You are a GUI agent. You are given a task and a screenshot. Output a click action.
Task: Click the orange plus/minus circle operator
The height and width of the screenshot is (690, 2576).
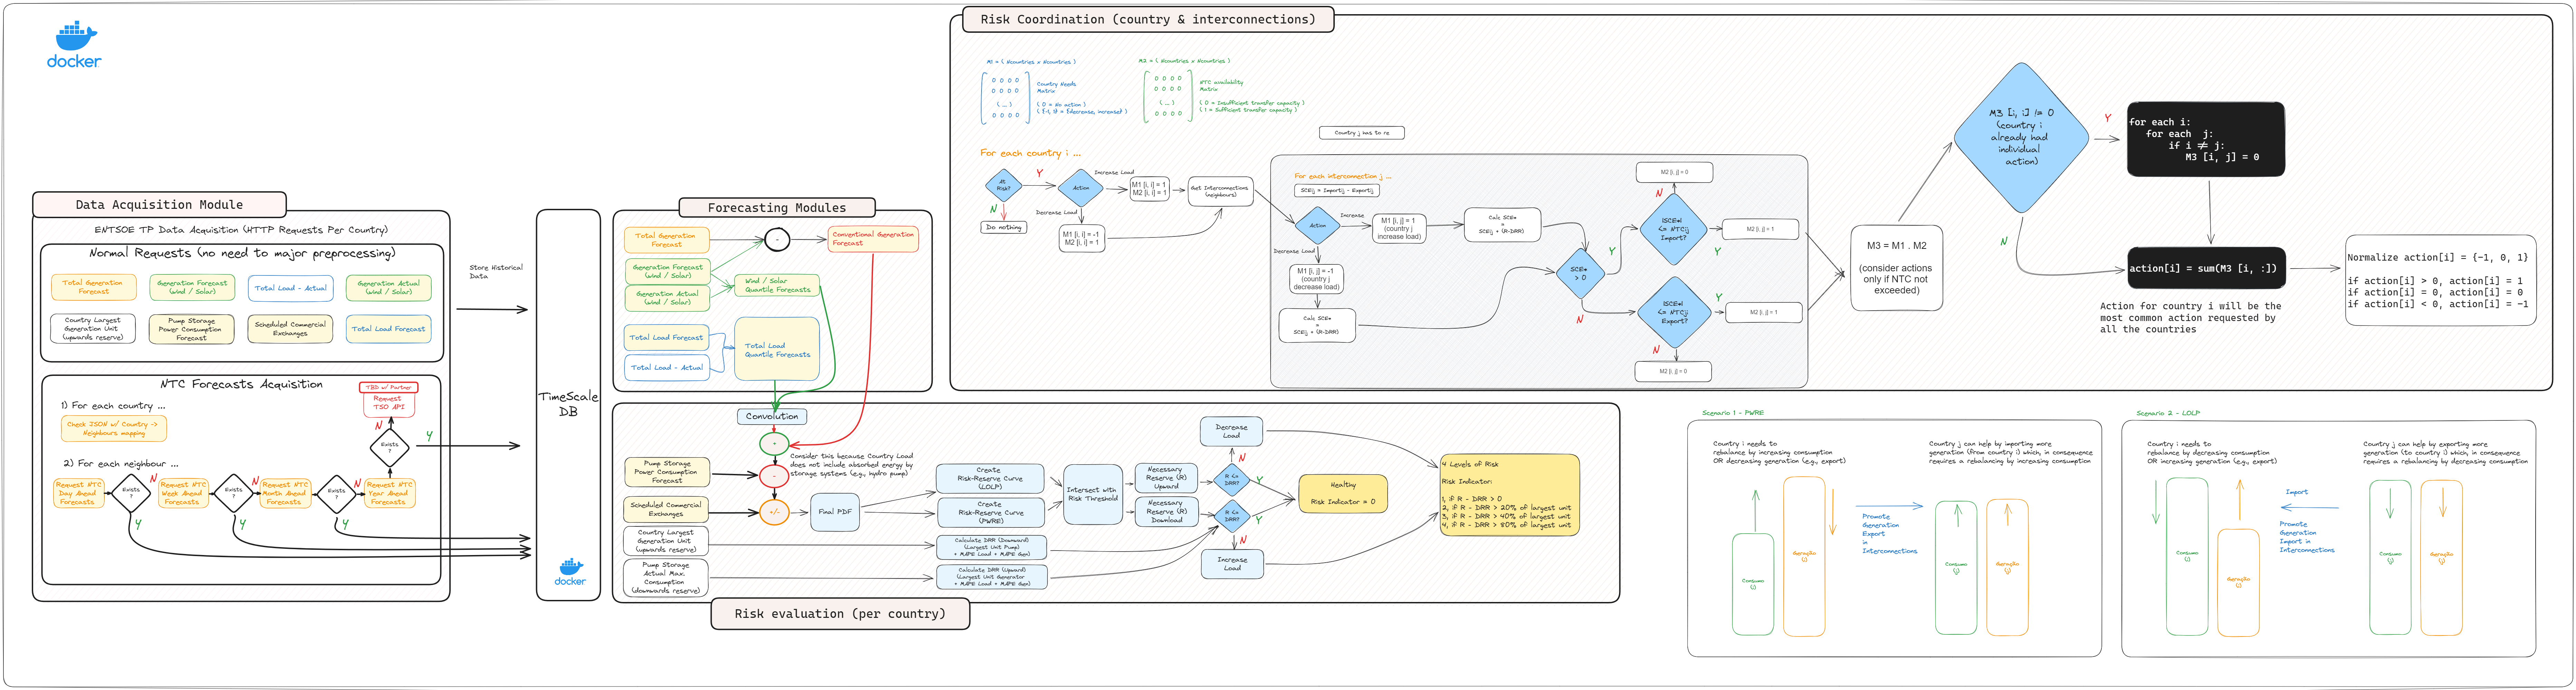[x=774, y=512]
